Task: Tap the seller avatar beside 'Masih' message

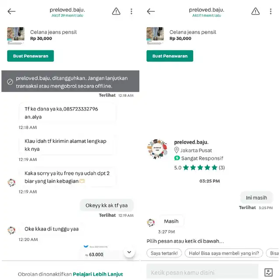Action: tap(150, 223)
